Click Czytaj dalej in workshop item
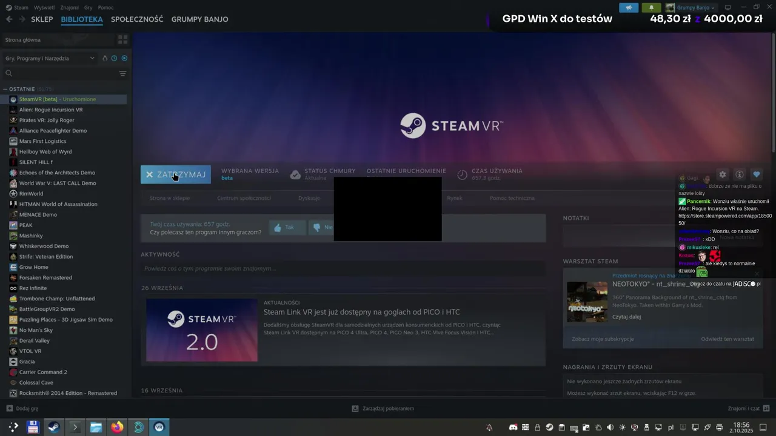This screenshot has width=776, height=436. (626, 317)
